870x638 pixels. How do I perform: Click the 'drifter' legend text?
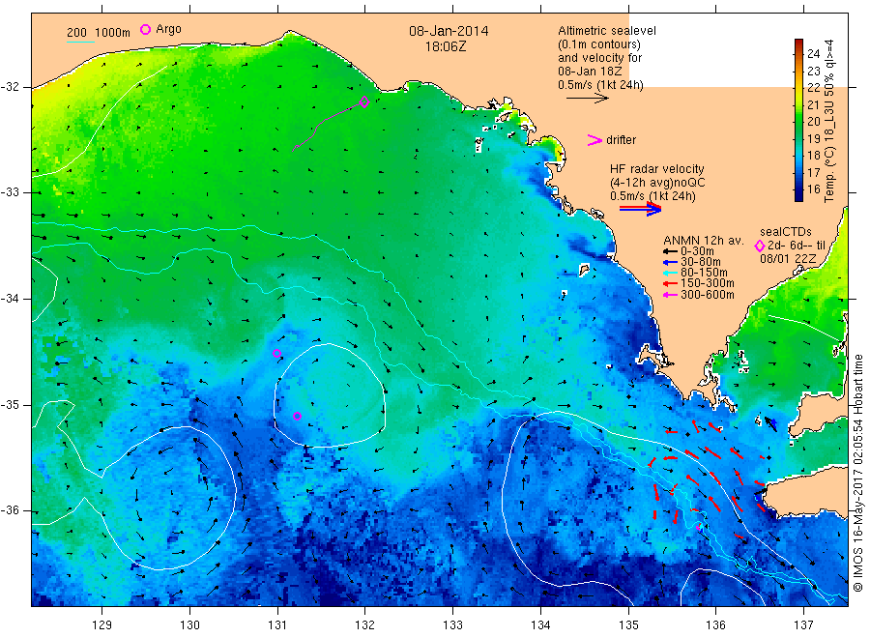[621, 140]
